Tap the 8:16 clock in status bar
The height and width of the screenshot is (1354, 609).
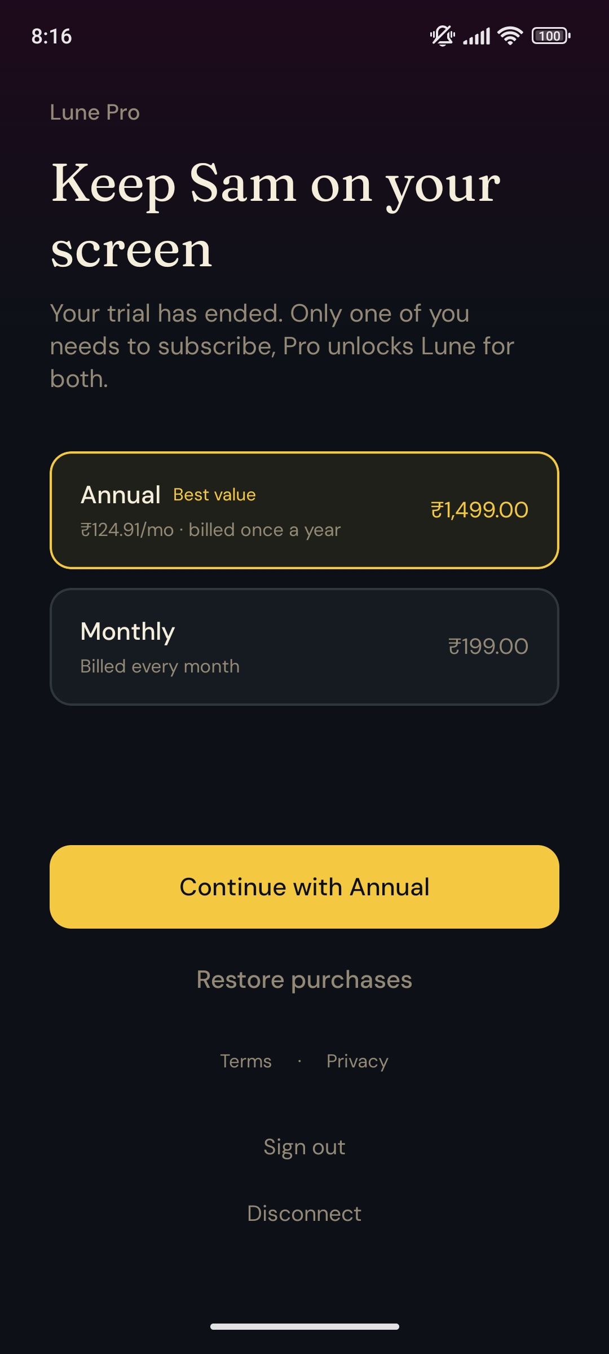click(51, 37)
